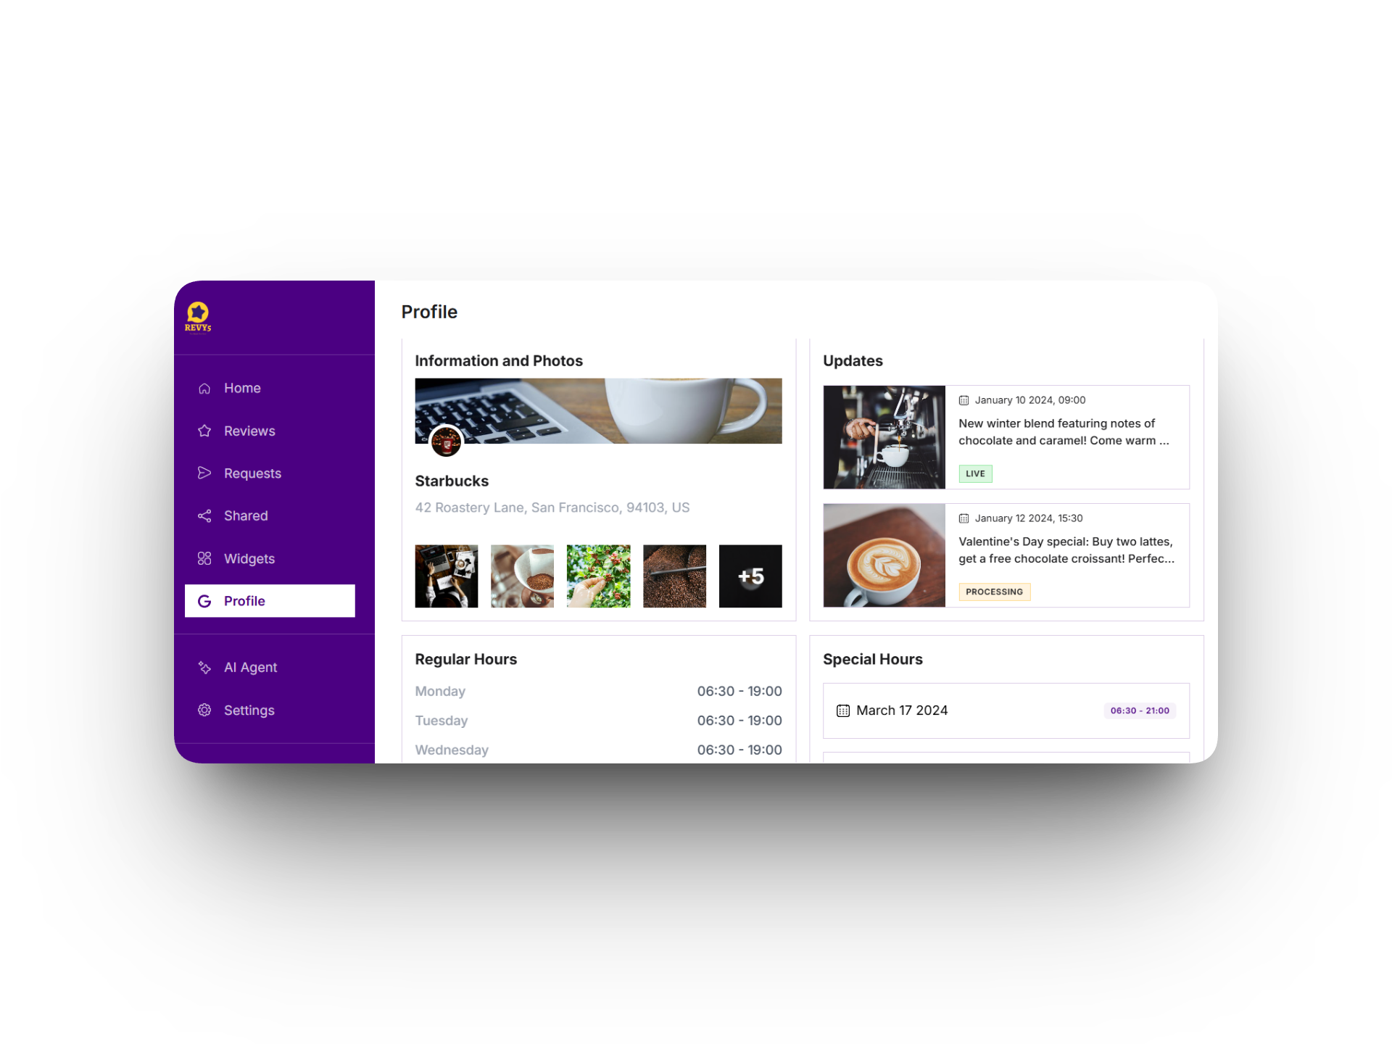
Task: Click the Widgets grid icon
Action: click(x=204, y=558)
